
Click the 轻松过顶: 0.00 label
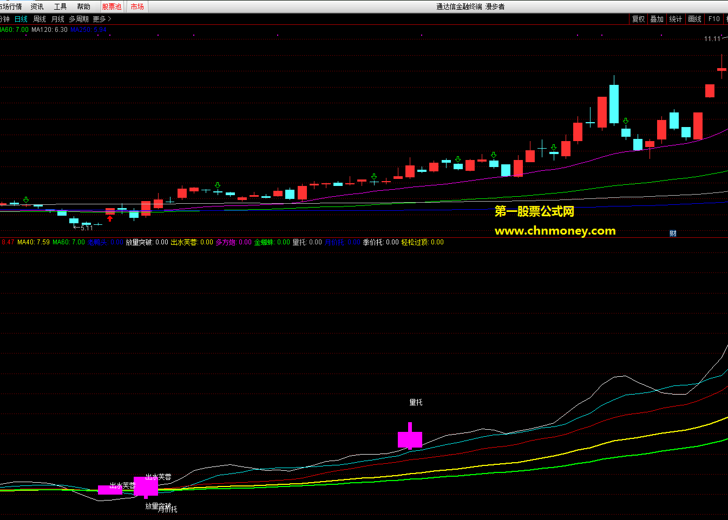pyautogui.click(x=422, y=242)
